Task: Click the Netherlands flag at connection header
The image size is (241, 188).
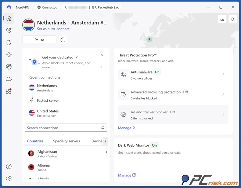Action: coord(28,25)
